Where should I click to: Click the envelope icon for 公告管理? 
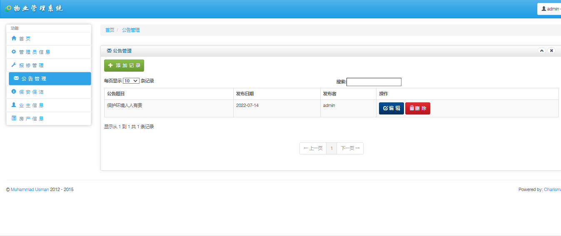pos(16,78)
